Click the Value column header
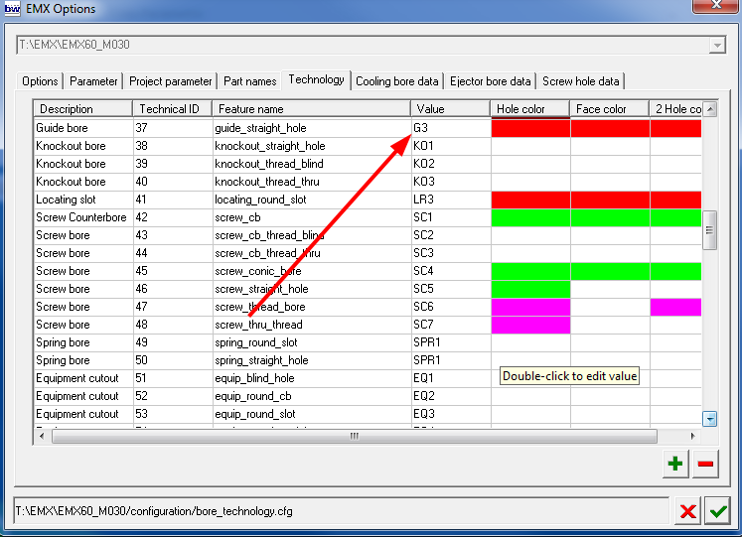742x537 pixels. click(x=451, y=109)
